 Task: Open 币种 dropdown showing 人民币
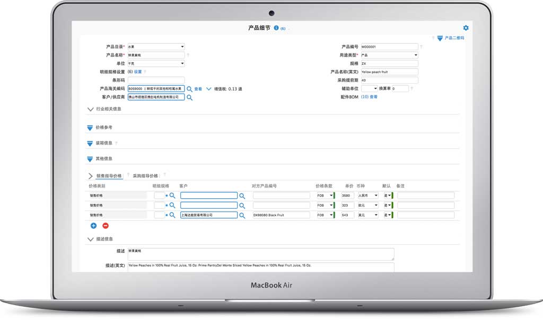click(368, 195)
